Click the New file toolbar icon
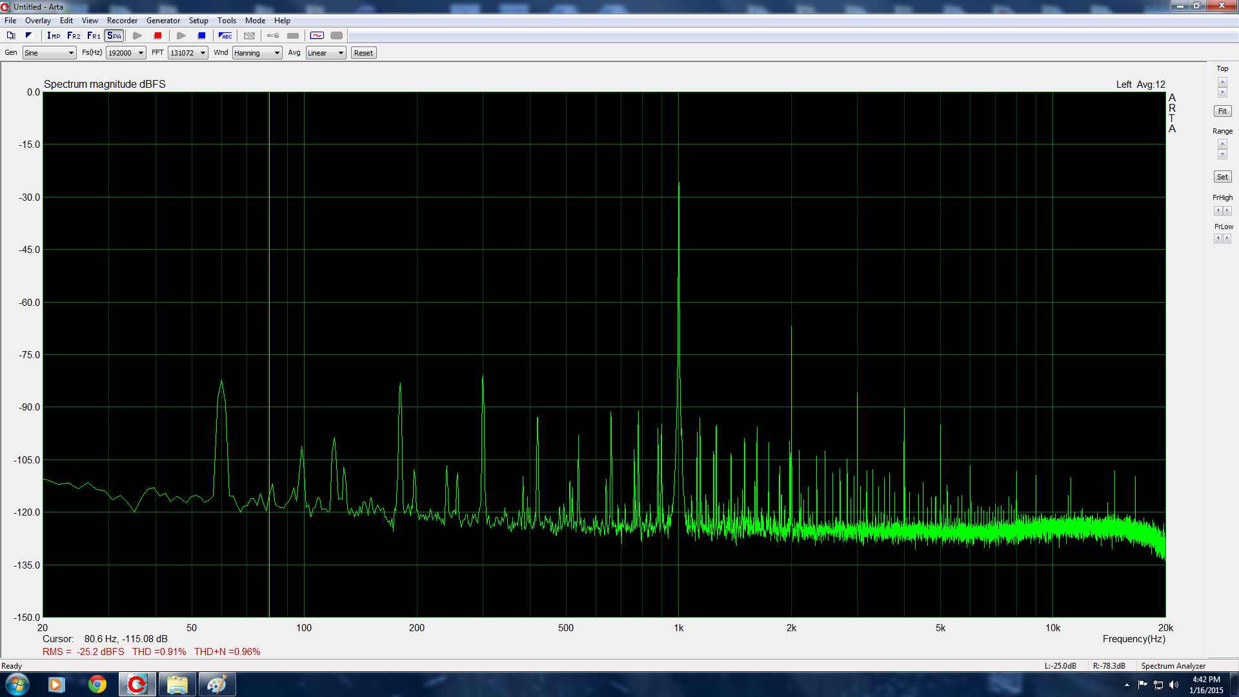This screenshot has width=1239, height=697. [x=10, y=35]
